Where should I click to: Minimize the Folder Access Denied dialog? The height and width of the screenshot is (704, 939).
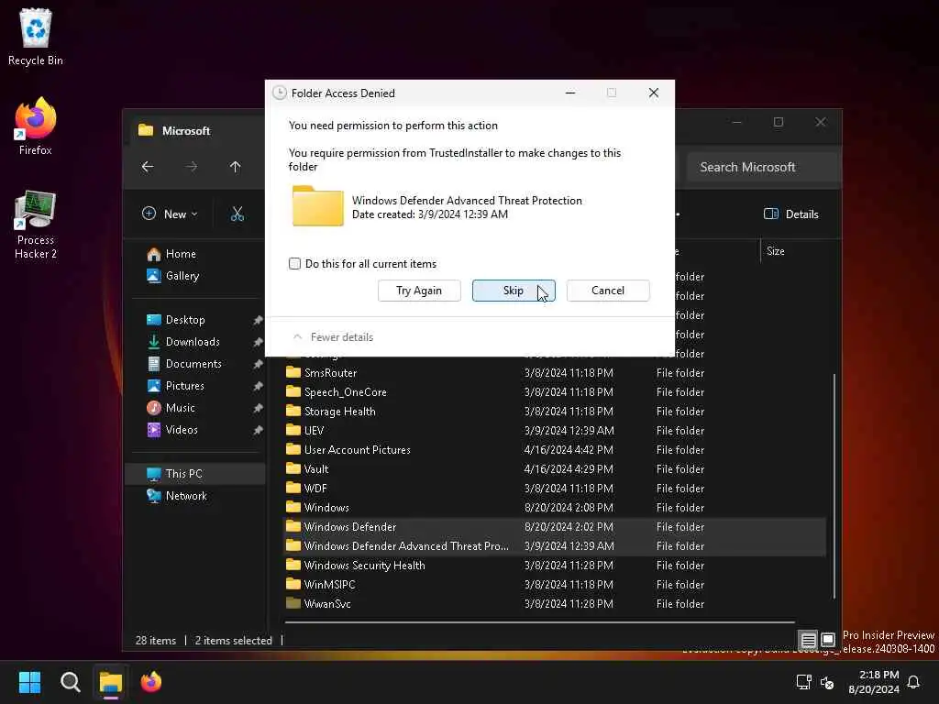pyautogui.click(x=570, y=93)
